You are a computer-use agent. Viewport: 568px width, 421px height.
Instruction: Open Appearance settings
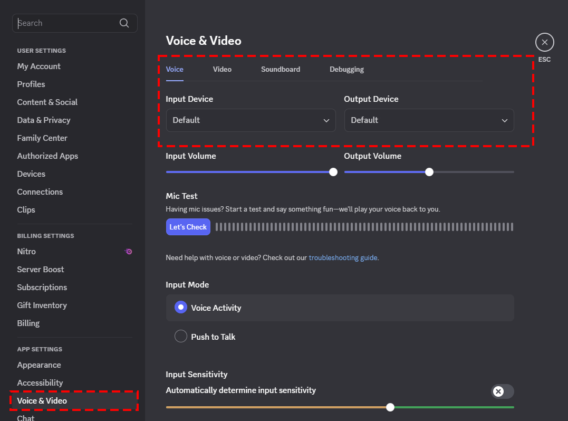(x=38, y=365)
